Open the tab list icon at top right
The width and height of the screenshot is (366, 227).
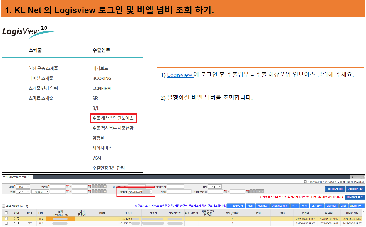361,177
